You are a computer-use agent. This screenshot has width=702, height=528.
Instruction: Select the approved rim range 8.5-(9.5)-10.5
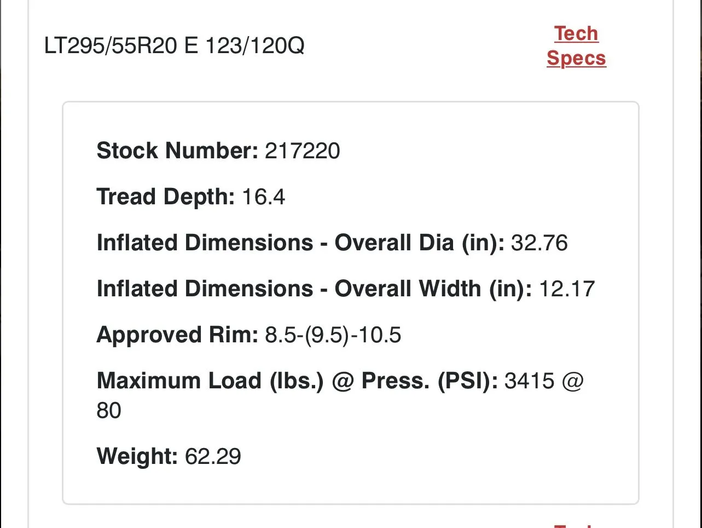tap(333, 335)
